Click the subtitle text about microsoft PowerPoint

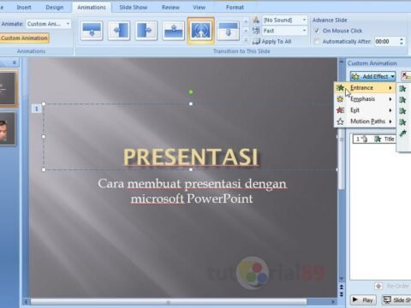tap(192, 191)
